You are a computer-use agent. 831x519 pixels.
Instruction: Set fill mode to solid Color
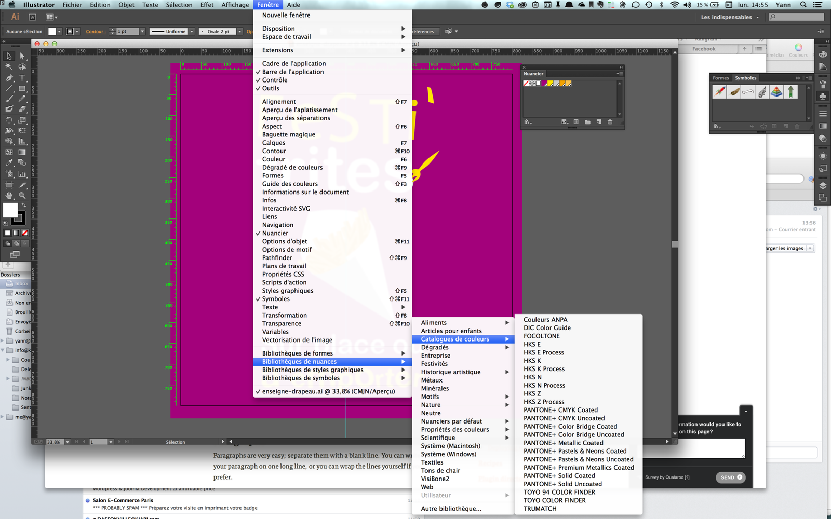point(7,233)
